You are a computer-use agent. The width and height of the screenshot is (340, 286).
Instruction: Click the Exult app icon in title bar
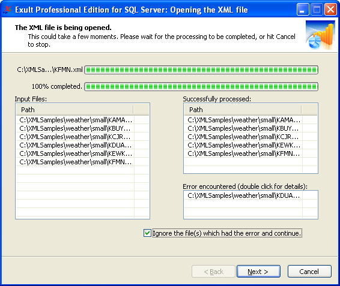tap(7, 10)
